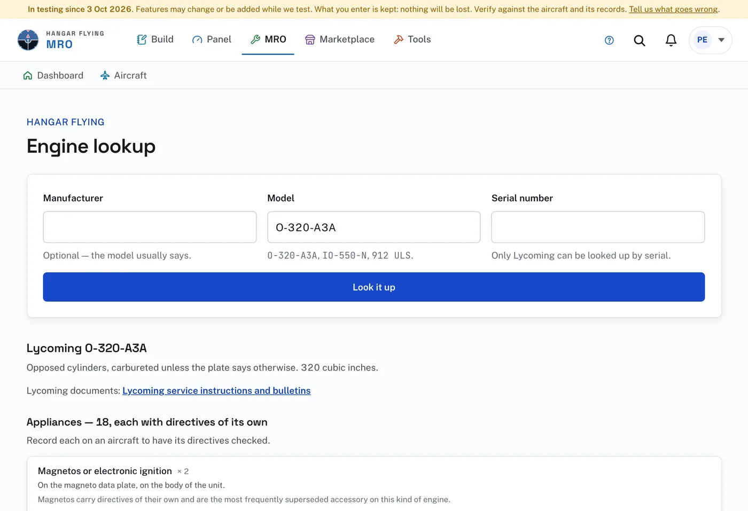Click the Model field containing O-320-A3A
This screenshot has width=748, height=511.
[374, 227]
